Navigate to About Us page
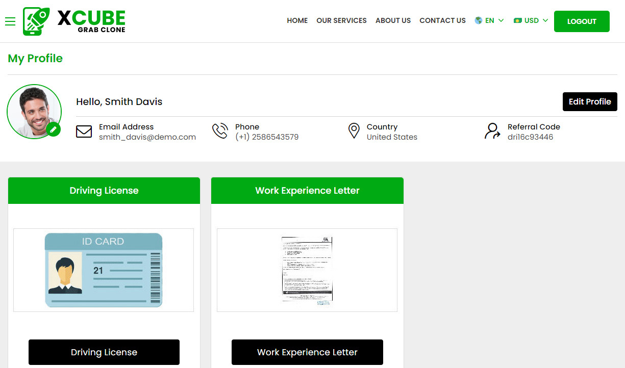The image size is (625, 368). [x=393, y=20]
